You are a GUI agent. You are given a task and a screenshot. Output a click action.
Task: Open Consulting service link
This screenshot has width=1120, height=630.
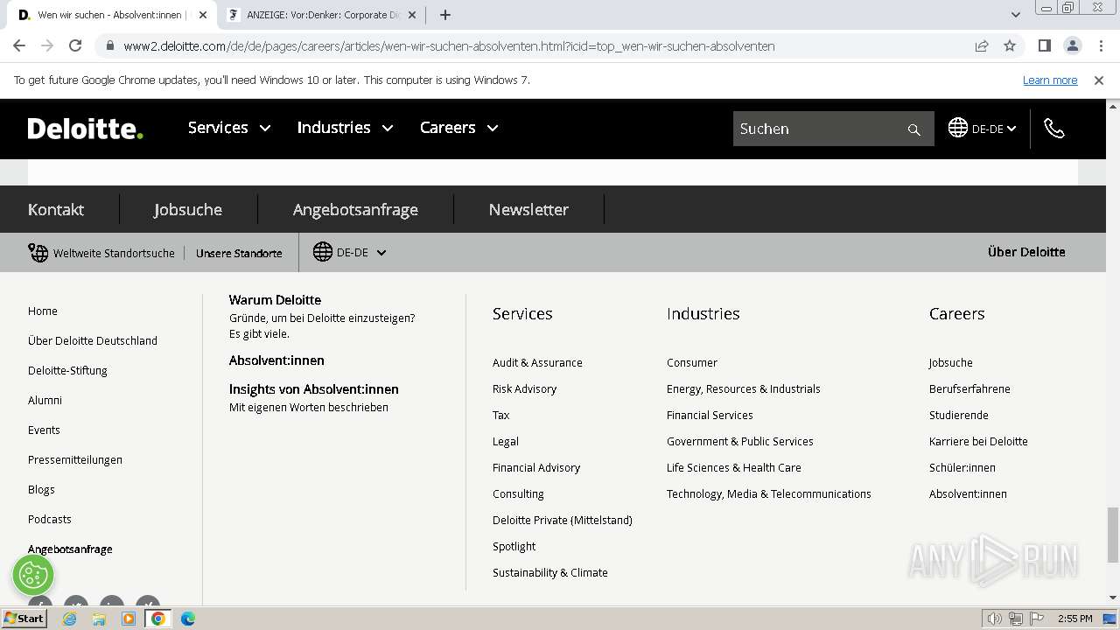point(518,493)
